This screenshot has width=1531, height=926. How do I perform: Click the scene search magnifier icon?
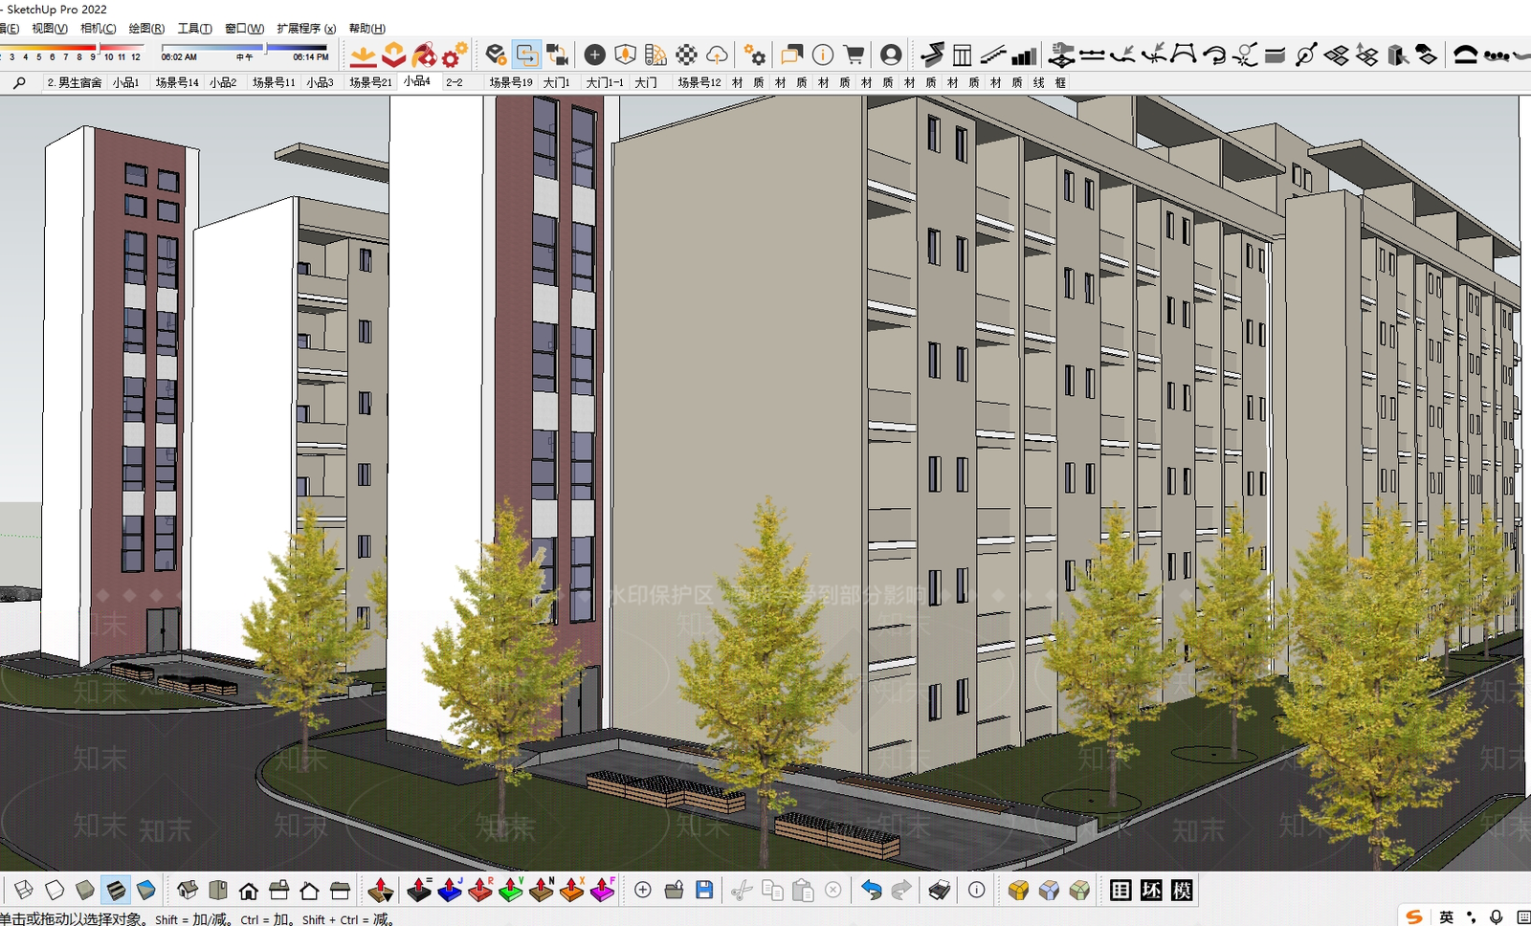point(18,83)
